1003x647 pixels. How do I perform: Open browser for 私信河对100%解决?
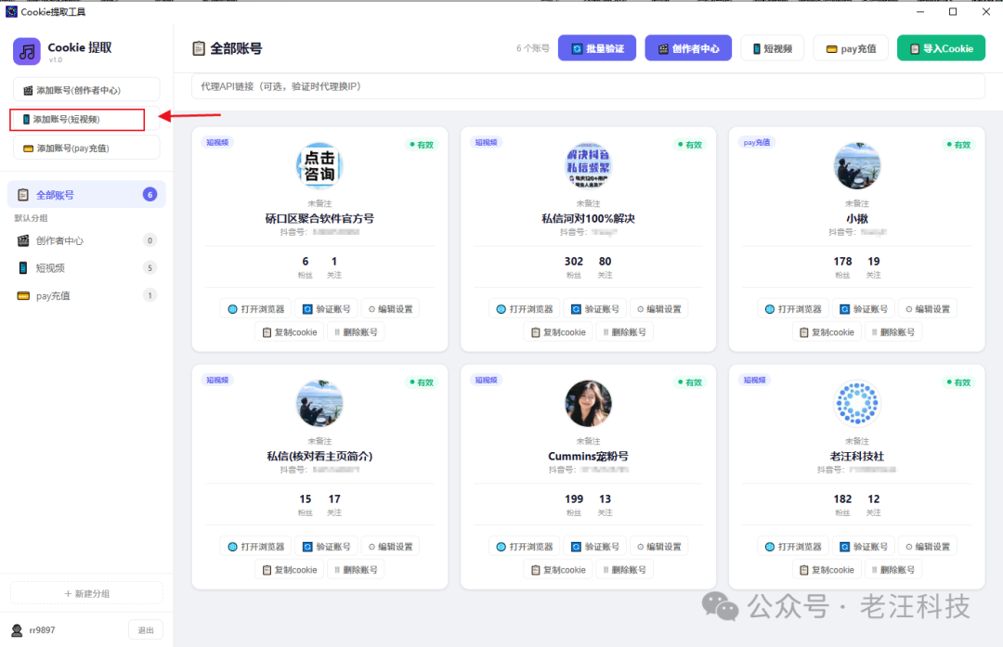click(525, 309)
